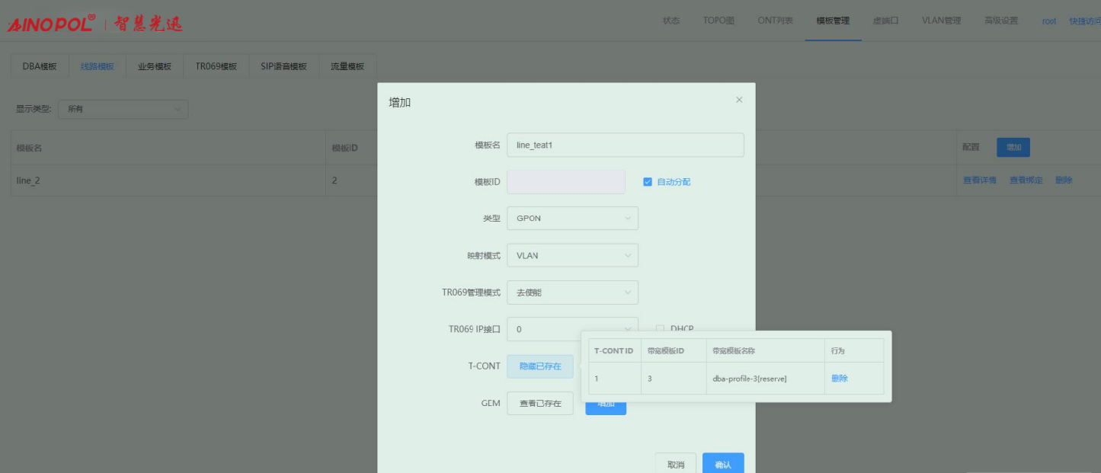Open the 类型 GPON dropdown

tap(572, 219)
